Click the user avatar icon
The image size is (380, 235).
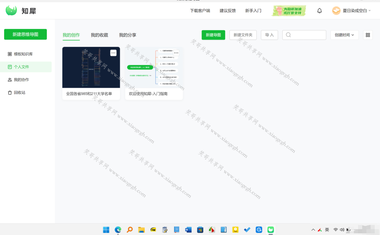click(336, 11)
